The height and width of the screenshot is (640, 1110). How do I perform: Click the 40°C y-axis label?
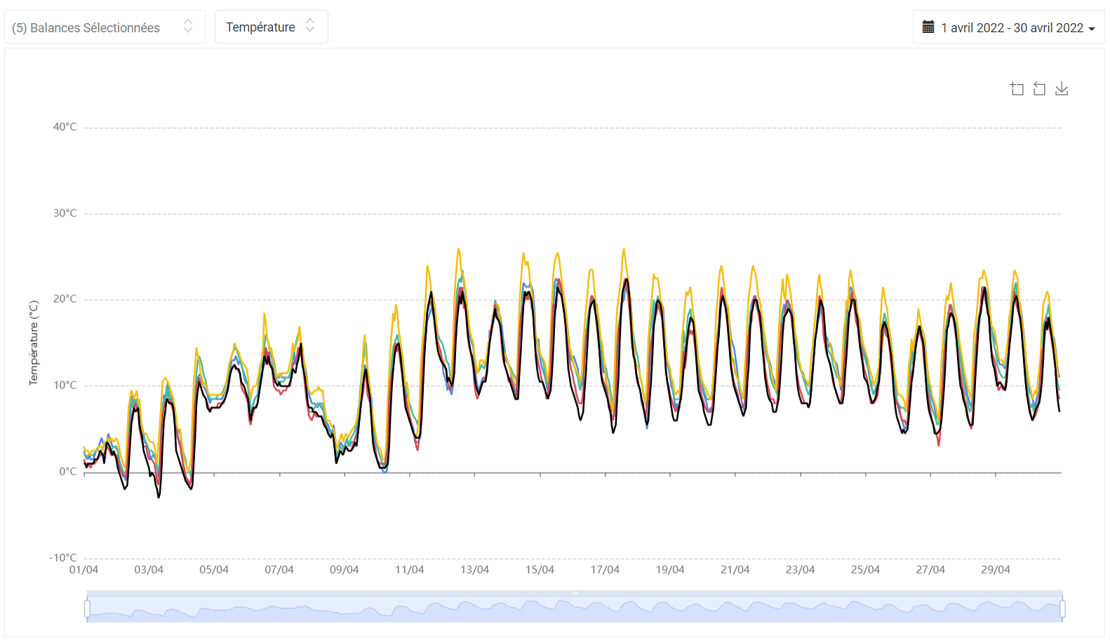65,127
